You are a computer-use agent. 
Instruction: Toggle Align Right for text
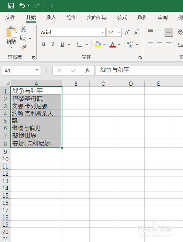(x=169, y=44)
